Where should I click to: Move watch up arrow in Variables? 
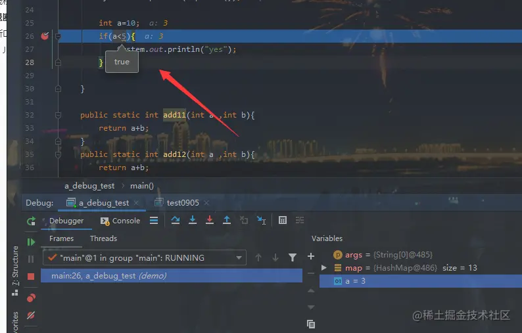point(311,291)
